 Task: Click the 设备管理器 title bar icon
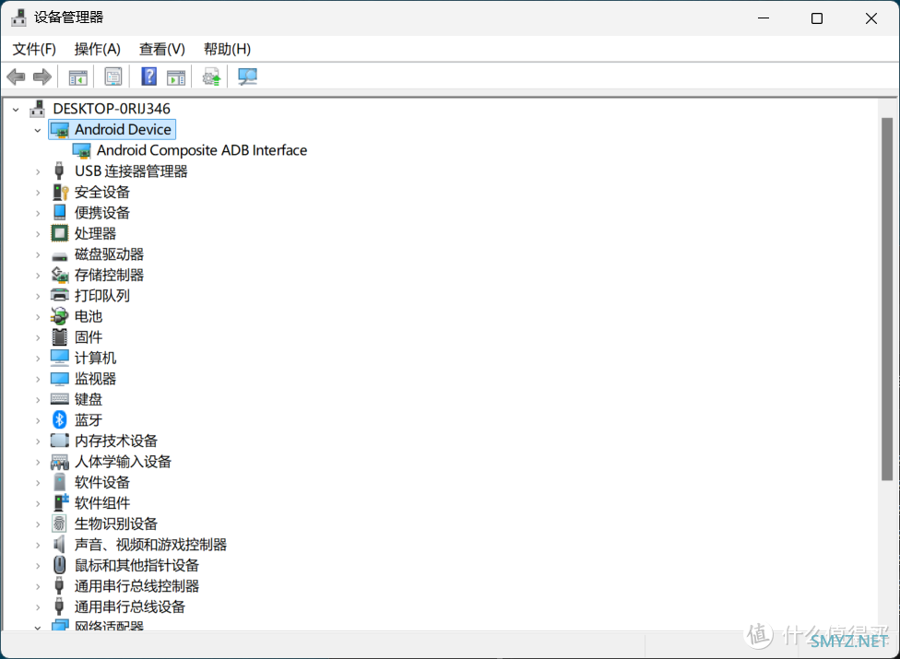pos(18,18)
